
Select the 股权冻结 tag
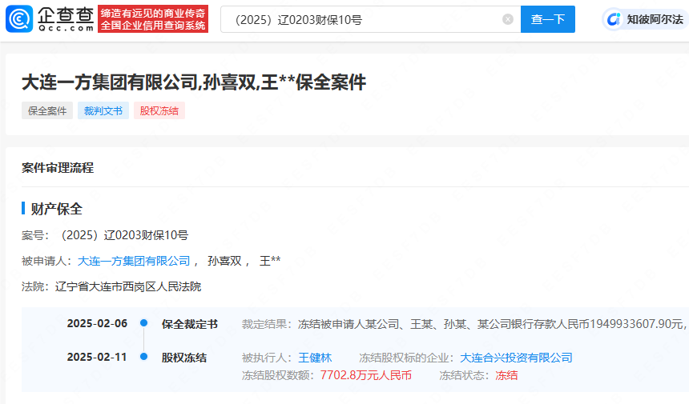[159, 110]
